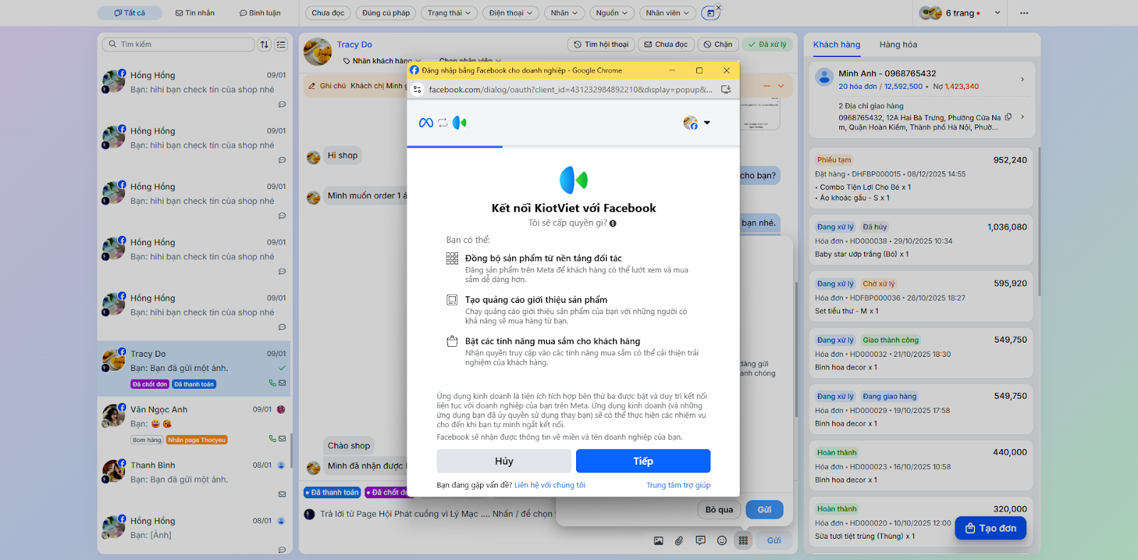Open 'Liên hệ với chúng tôi' link
This screenshot has height=560, width=1138.
pos(550,485)
